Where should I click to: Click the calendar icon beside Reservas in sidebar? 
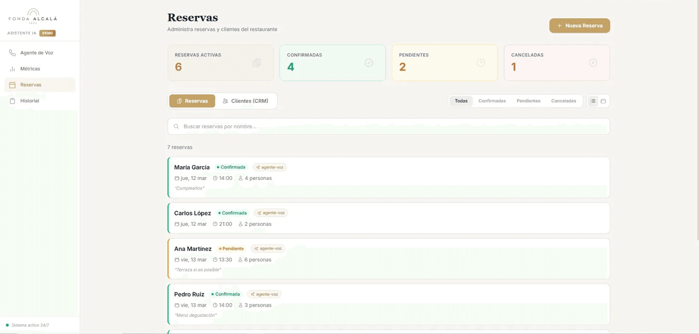[12, 85]
